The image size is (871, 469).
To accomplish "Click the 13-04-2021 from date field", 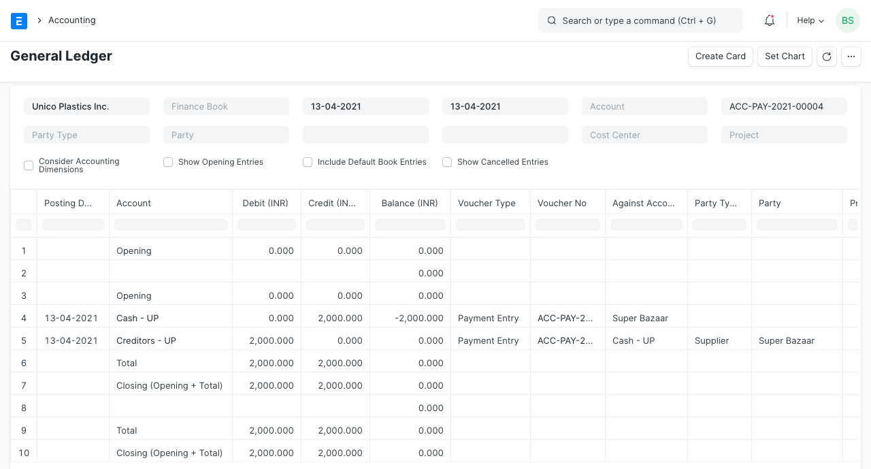I will coord(365,106).
